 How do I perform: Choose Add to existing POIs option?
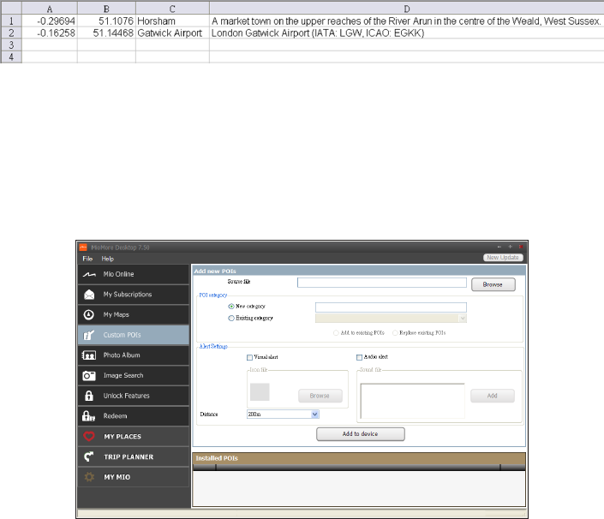pyautogui.click(x=336, y=332)
